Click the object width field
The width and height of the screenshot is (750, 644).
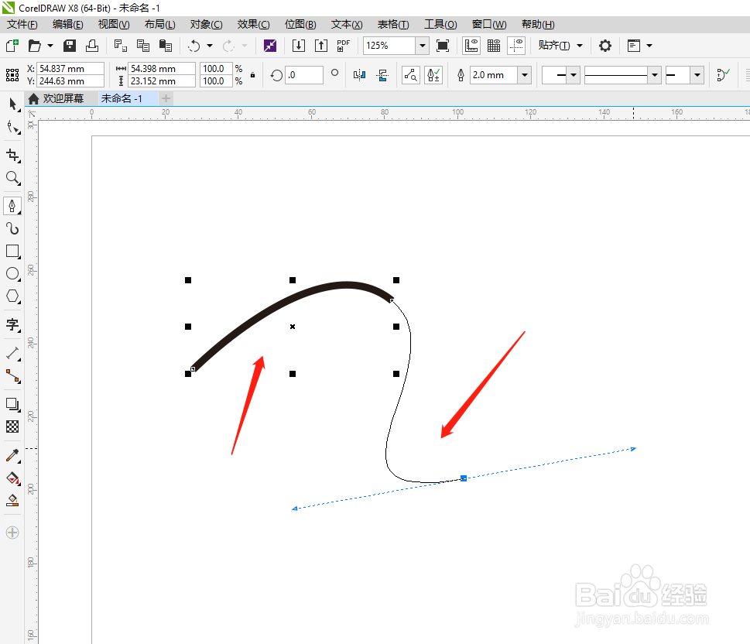pyautogui.click(x=162, y=68)
